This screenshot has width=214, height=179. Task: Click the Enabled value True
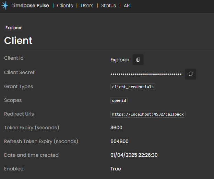tap(116, 169)
